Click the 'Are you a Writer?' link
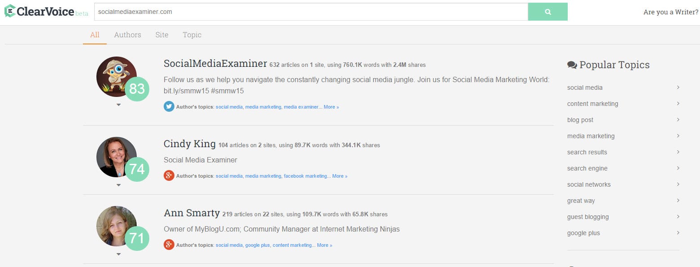The height and width of the screenshot is (267, 700). [x=670, y=12]
